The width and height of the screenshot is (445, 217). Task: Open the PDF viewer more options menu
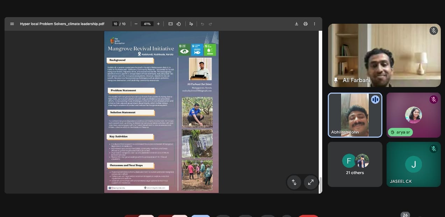click(x=315, y=24)
